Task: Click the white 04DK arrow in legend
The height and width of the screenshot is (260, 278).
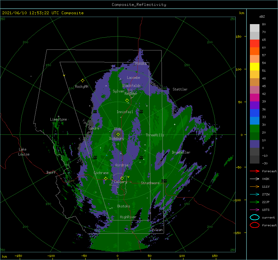Action: tap(255, 179)
